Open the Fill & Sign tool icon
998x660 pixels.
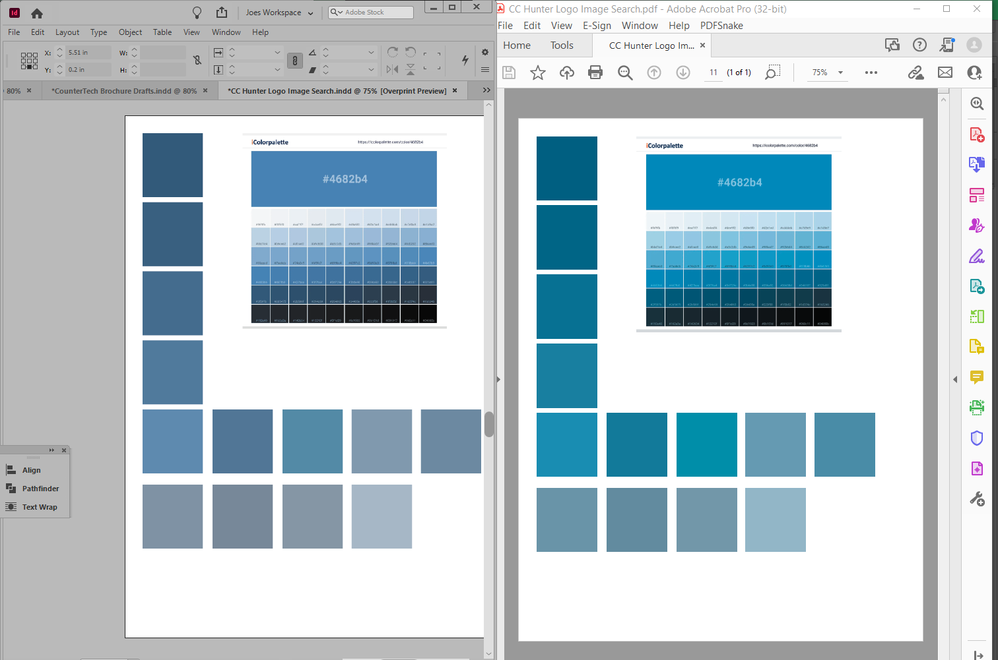coord(977,256)
